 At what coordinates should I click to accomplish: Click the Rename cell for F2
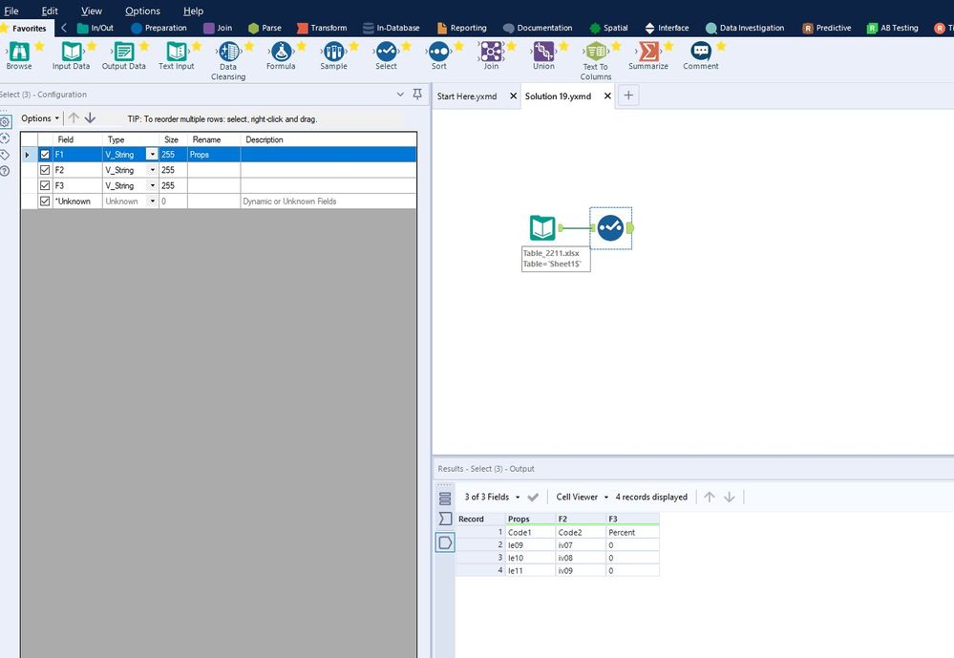click(x=213, y=170)
